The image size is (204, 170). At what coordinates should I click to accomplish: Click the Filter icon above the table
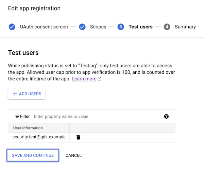17,116
